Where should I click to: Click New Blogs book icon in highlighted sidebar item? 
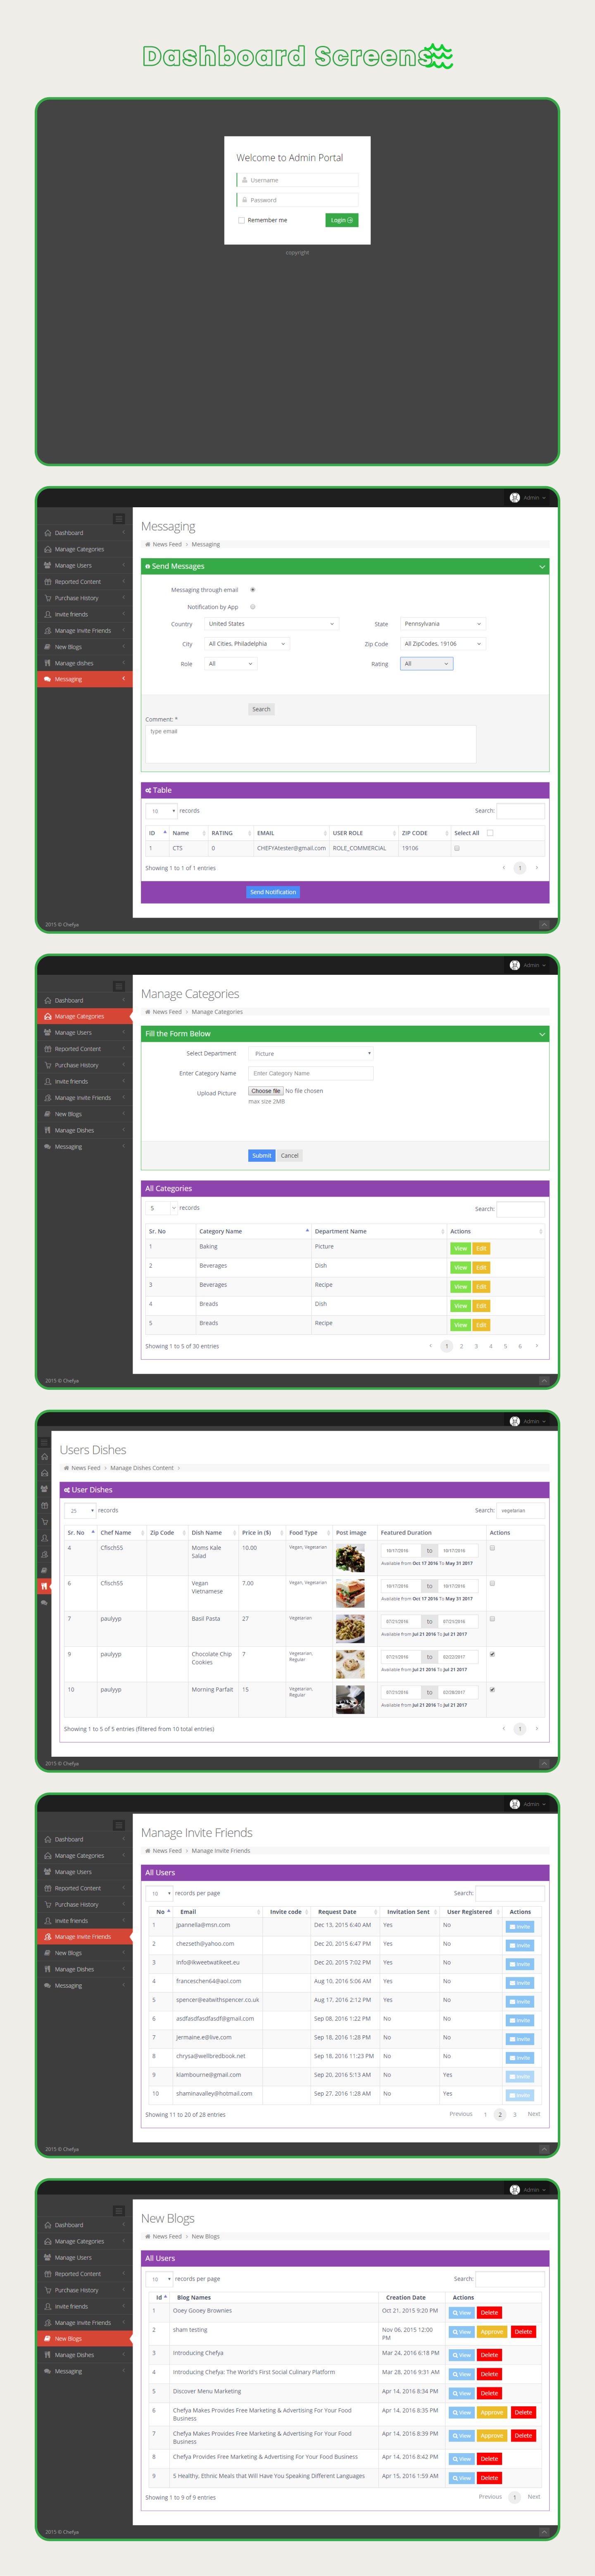coord(47,2339)
